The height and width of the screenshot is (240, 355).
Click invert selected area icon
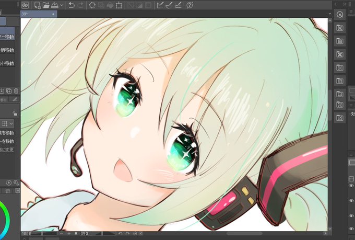click(139, 5)
